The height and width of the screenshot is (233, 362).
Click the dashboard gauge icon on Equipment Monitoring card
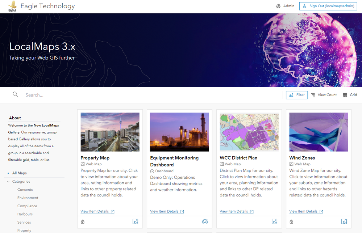point(205,221)
